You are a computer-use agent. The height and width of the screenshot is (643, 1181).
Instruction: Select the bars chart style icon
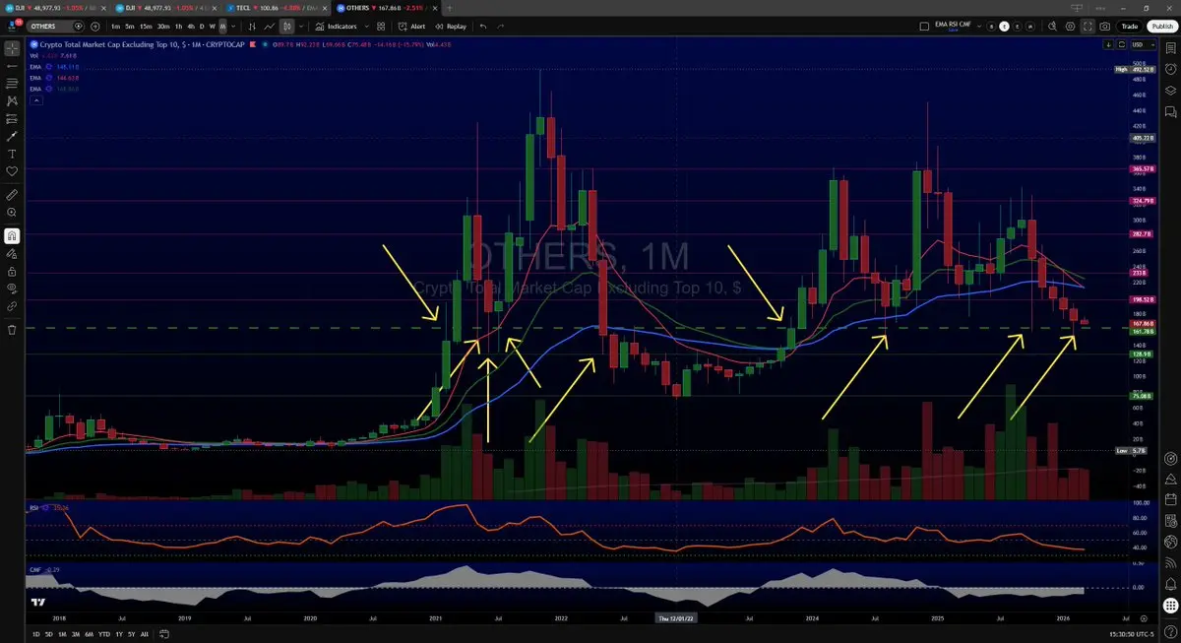(252, 27)
